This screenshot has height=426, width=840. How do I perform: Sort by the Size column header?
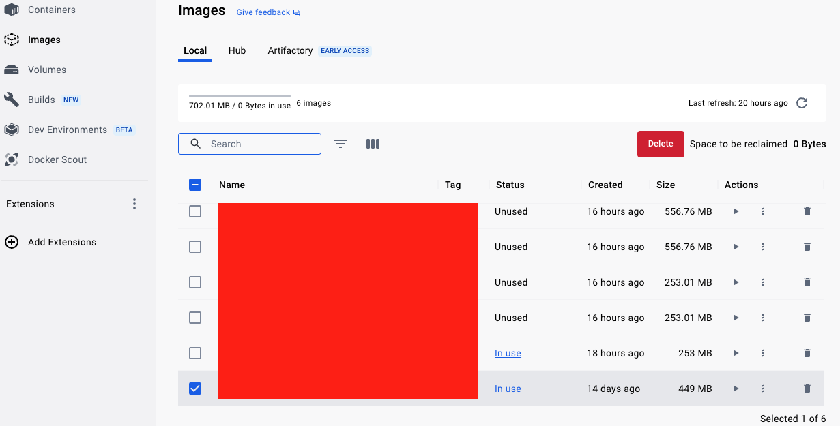point(665,185)
